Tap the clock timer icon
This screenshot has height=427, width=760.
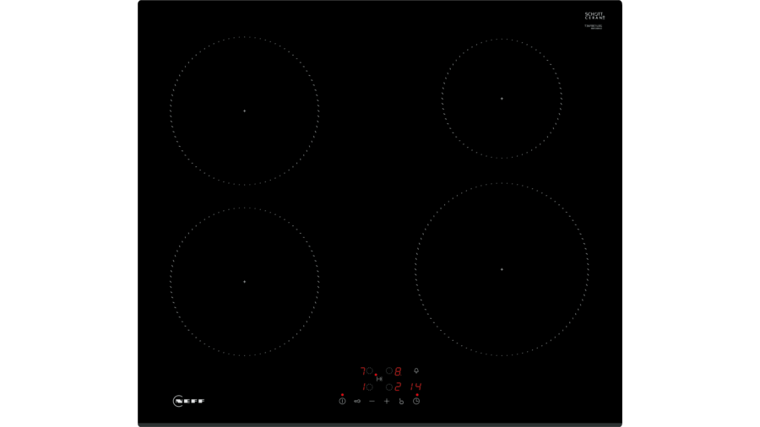point(416,402)
